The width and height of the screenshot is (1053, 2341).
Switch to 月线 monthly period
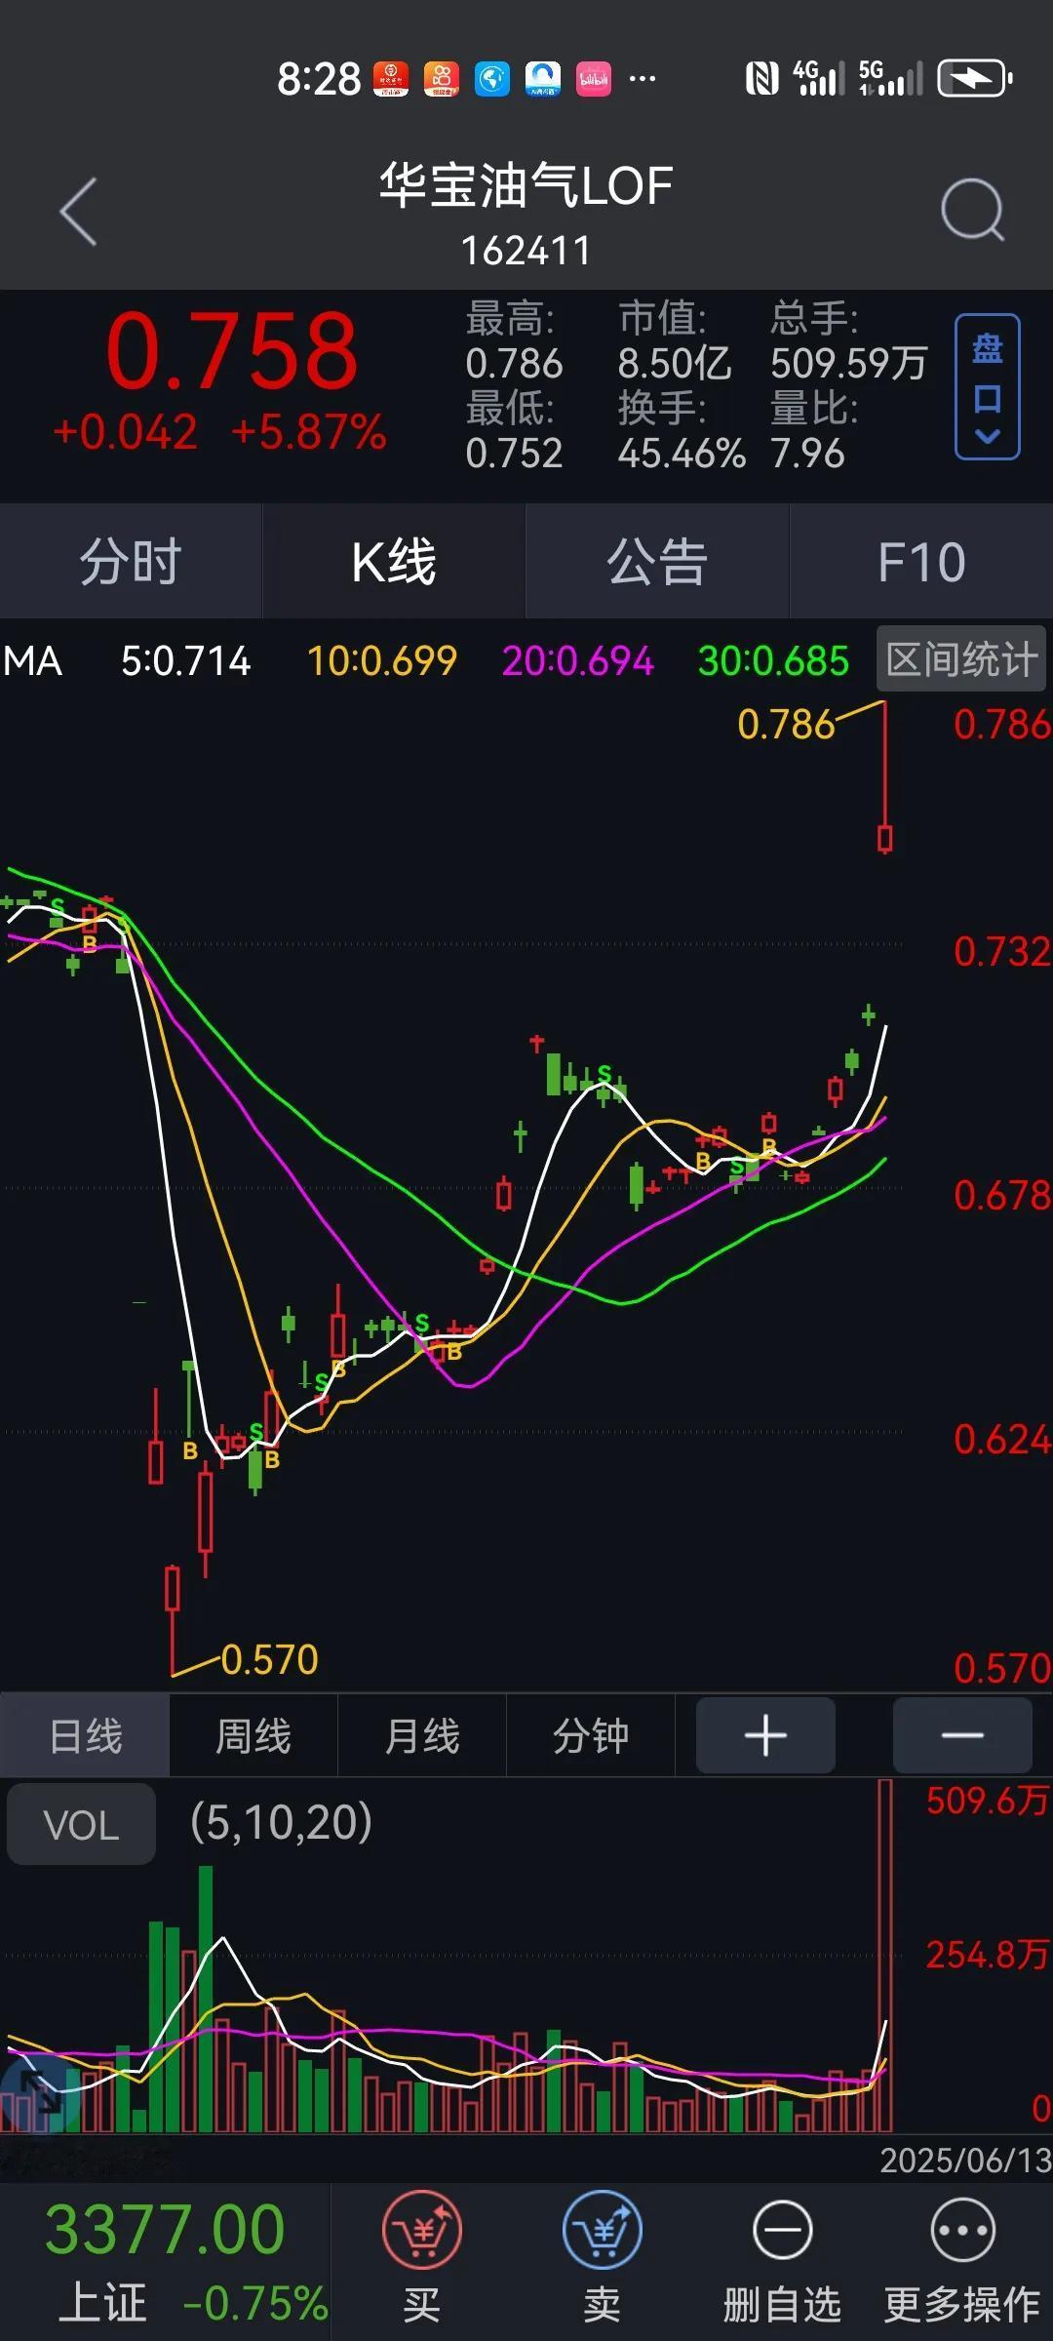(422, 1736)
